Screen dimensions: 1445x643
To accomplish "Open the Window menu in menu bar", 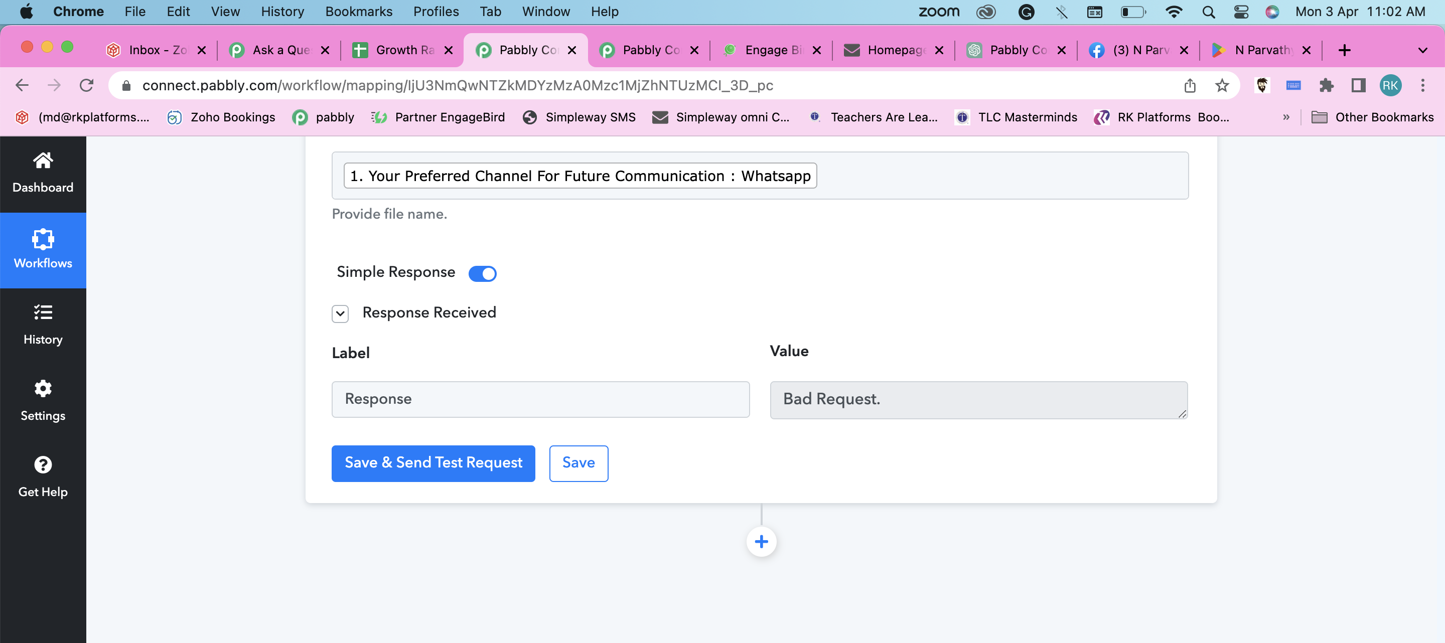I will point(546,12).
